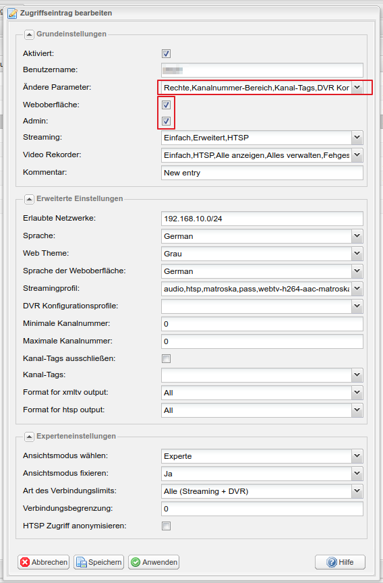383x583 pixels.
Task: Click the Speichern save disk icon
Action: point(81,562)
